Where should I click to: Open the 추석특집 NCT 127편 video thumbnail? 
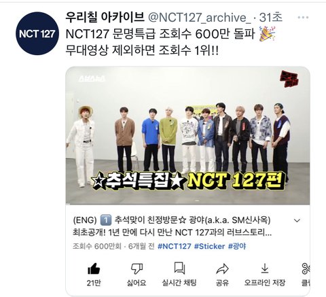[187, 136]
